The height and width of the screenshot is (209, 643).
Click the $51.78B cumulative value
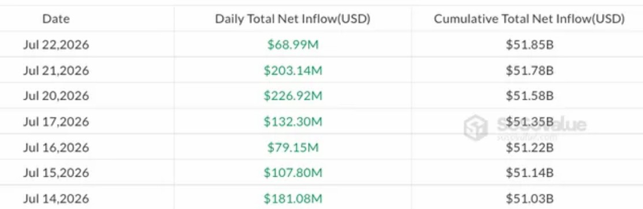(529, 70)
